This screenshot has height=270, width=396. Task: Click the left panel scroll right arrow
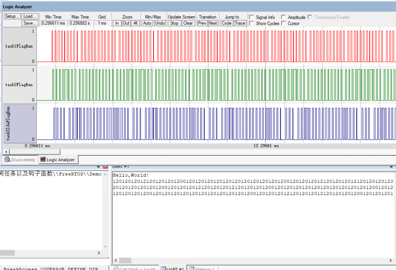click(99, 253)
